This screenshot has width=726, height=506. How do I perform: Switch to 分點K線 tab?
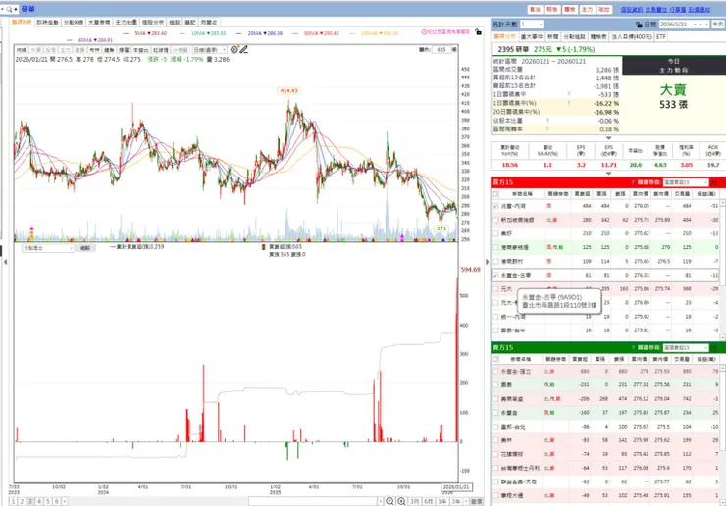point(74,23)
